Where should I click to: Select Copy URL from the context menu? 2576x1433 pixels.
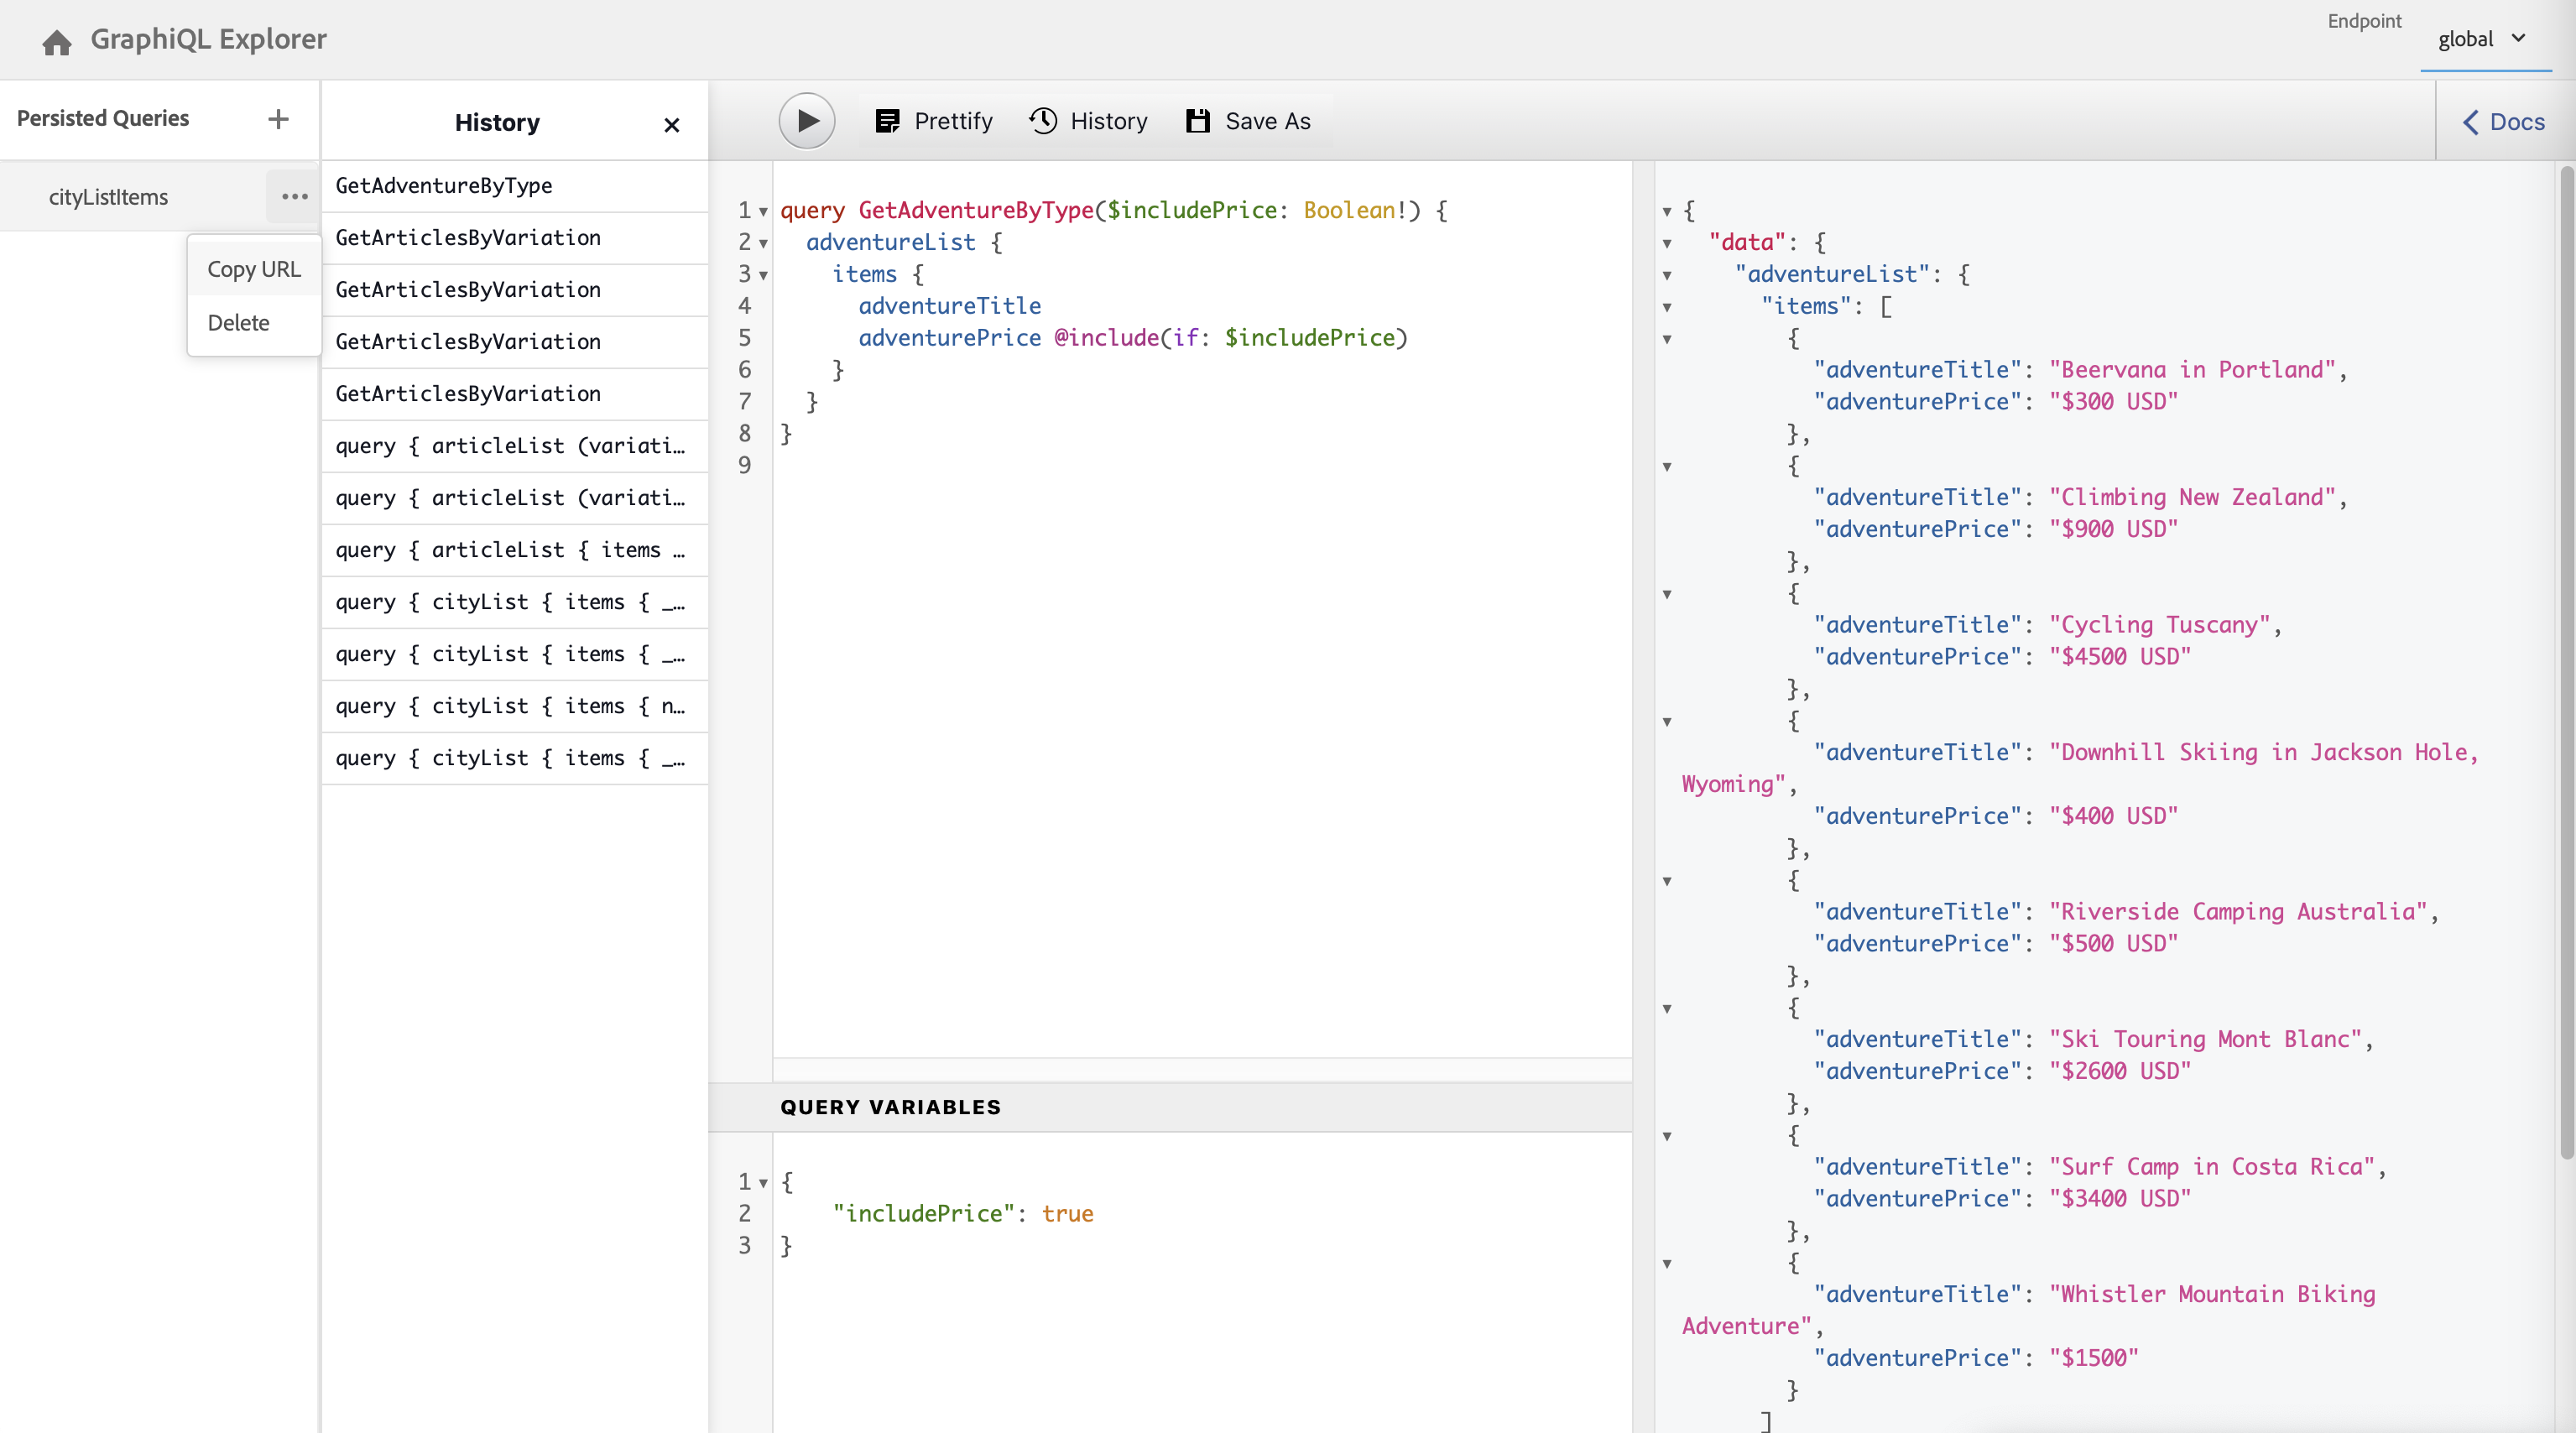254,269
